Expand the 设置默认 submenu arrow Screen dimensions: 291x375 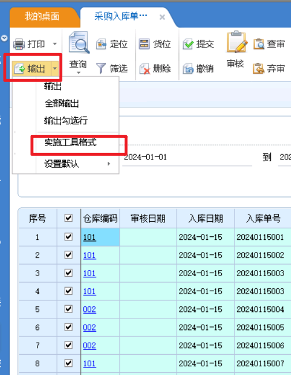pos(109,164)
